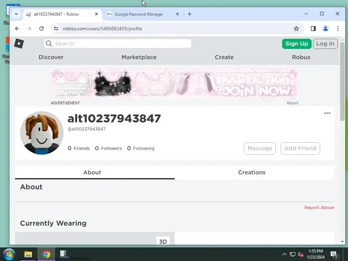View site information icon in address bar
Viewport: 348px width, 261px height.
tap(56, 29)
